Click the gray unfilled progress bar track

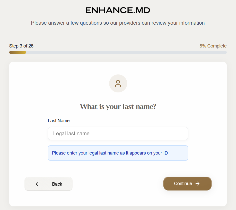[x=126, y=52]
